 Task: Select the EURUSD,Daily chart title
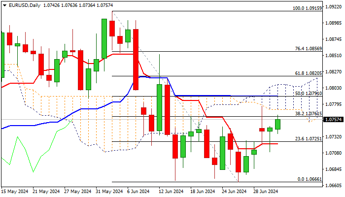pos(25,5)
